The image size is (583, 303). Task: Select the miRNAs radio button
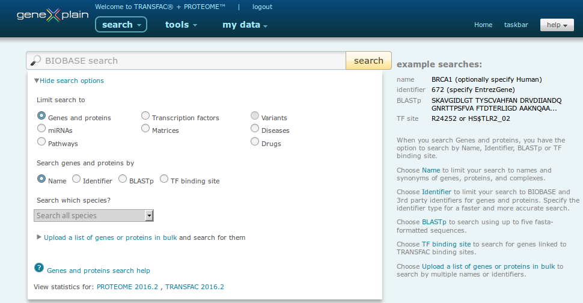(x=41, y=128)
